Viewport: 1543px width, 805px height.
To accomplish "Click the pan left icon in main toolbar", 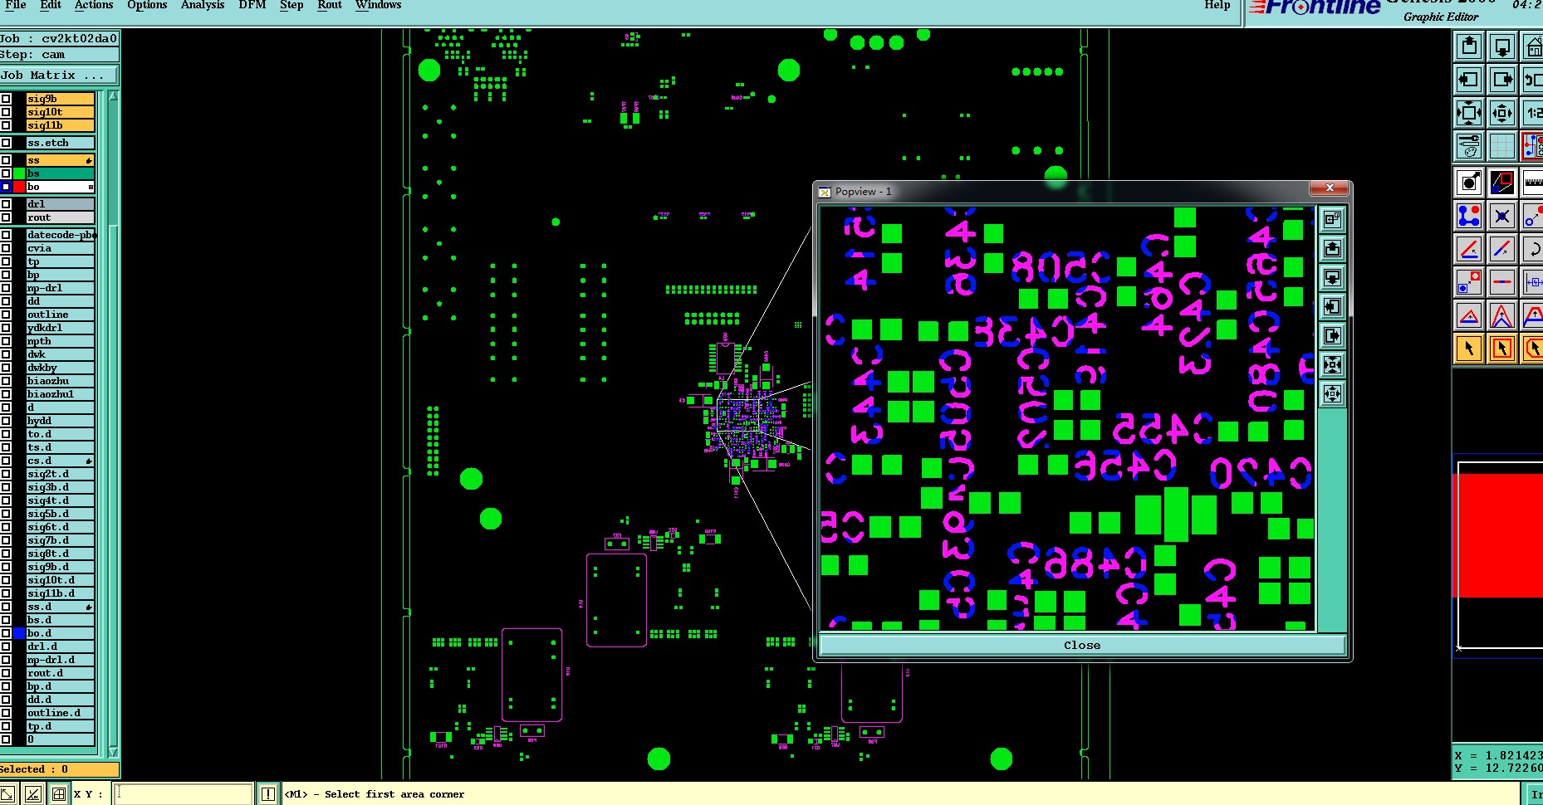I will [1469, 80].
